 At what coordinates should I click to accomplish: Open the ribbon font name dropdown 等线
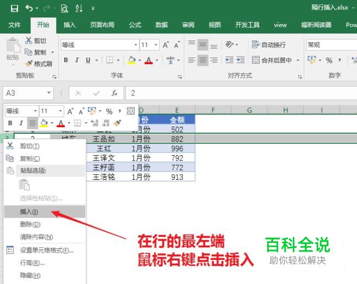[x=136, y=45]
